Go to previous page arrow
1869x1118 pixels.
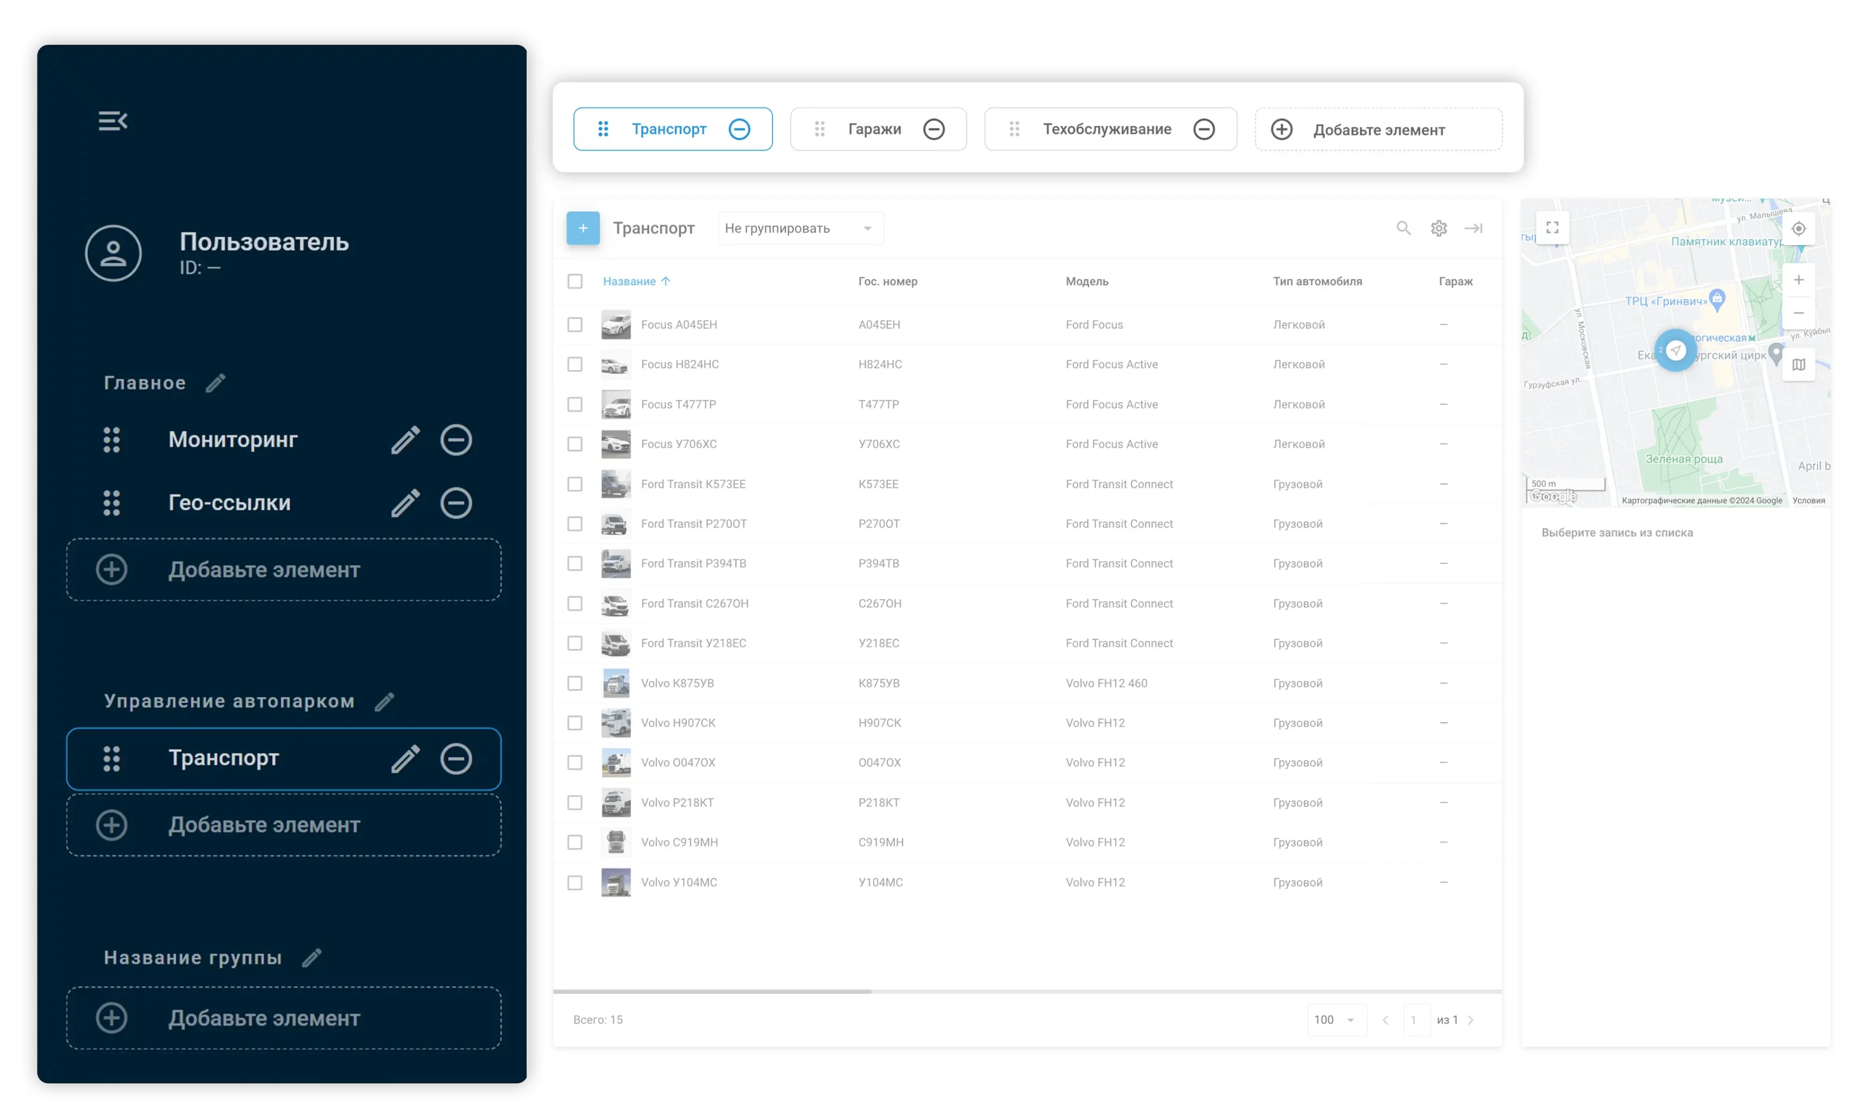(1385, 1020)
